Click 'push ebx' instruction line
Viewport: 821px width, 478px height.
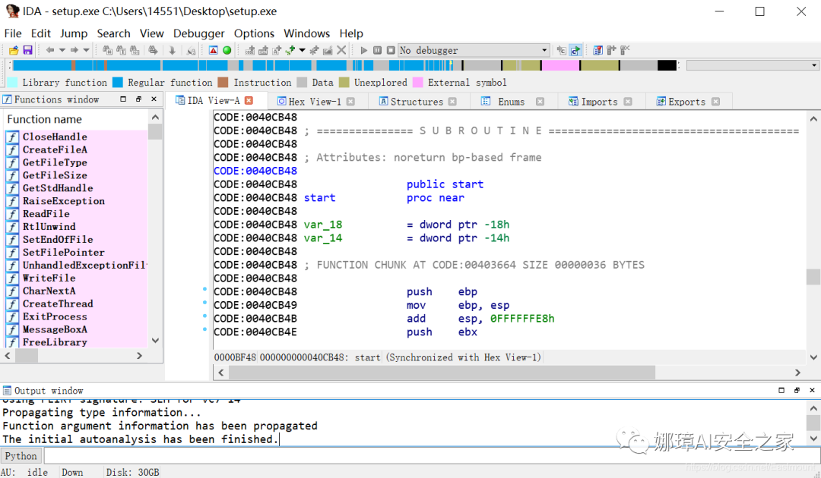[442, 332]
